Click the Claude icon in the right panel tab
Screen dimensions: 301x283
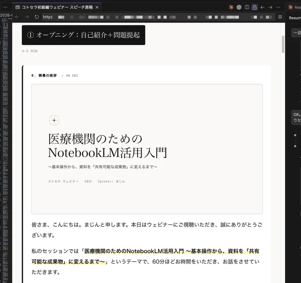(290, 7)
